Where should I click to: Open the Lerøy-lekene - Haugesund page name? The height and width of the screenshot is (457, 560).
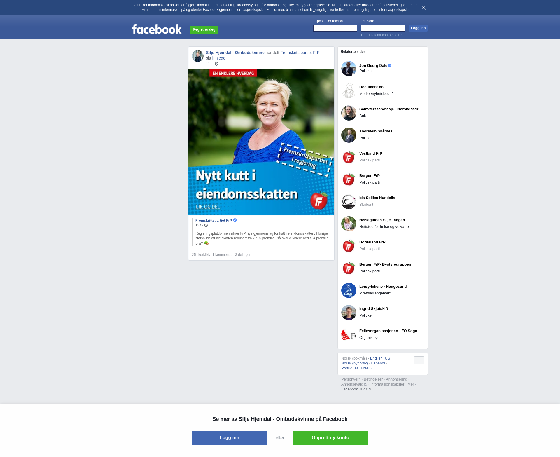click(x=383, y=287)
